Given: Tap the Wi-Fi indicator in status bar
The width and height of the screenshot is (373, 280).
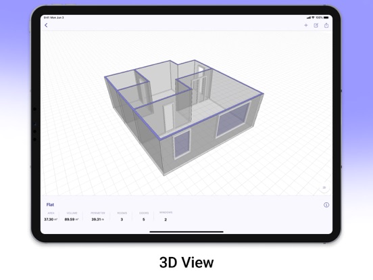Looking at the screenshot, I should [x=313, y=18].
